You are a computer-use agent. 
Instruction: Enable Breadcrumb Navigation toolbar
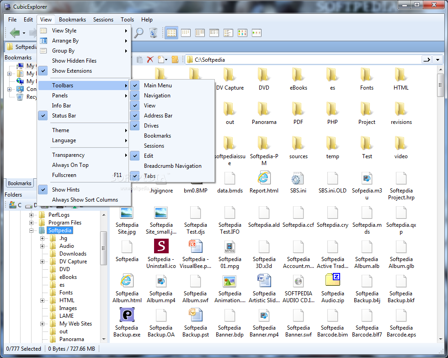point(172,166)
